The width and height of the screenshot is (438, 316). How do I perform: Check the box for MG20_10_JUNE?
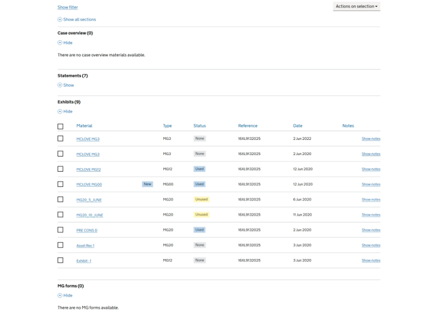pyautogui.click(x=60, y=214)
